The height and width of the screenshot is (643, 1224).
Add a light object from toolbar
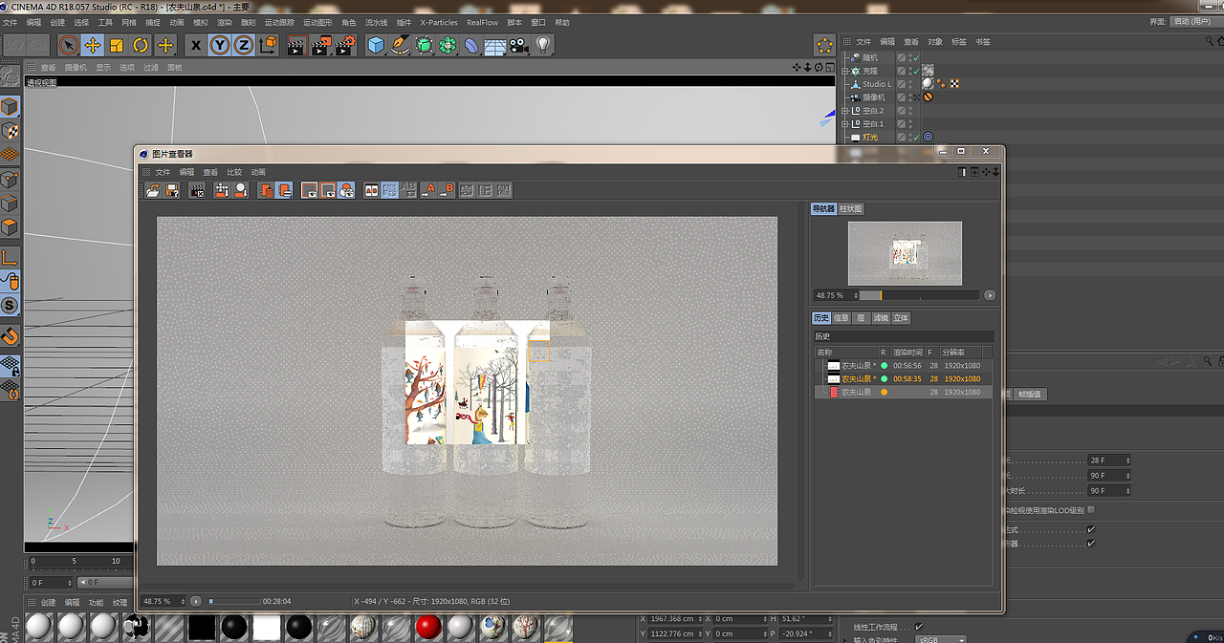(x=543, y=45)
